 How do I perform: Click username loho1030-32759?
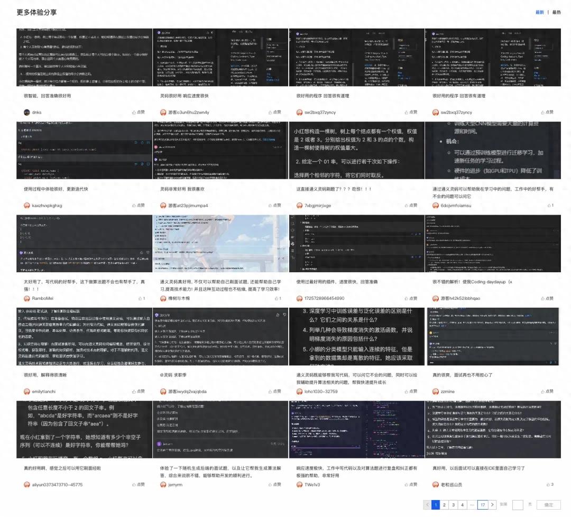click(x=321, y=392)
